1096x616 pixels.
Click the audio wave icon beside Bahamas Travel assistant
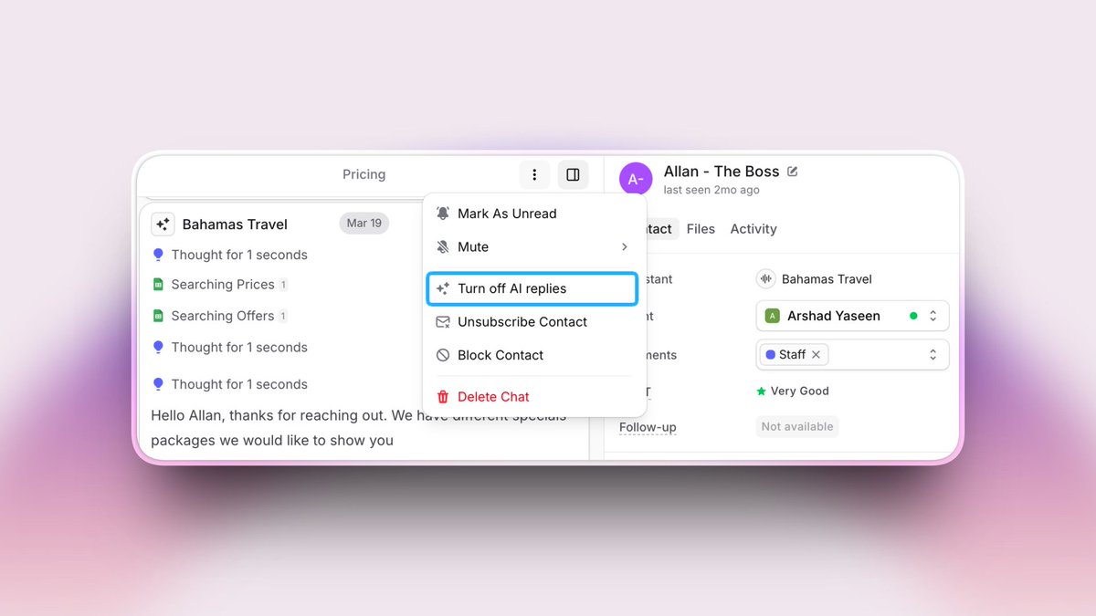pyautogui.click(x=765, y=279)
